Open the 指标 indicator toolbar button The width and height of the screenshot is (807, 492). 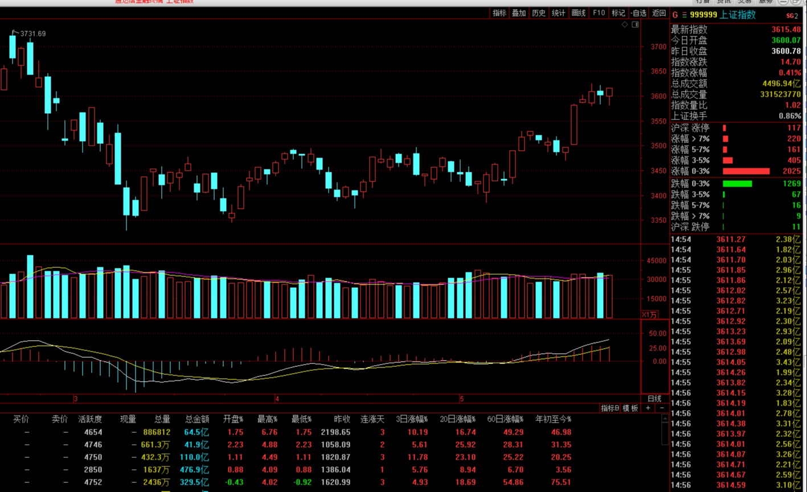[499, 13]
